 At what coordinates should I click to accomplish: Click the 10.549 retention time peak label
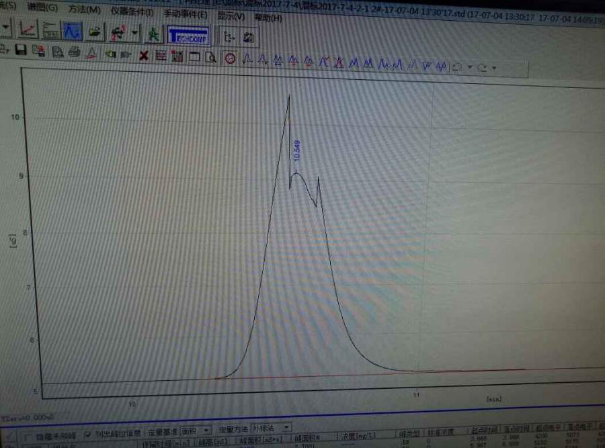(x=296, y=150)
